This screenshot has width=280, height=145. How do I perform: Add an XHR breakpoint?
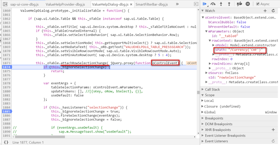click(x=273, y=130)
